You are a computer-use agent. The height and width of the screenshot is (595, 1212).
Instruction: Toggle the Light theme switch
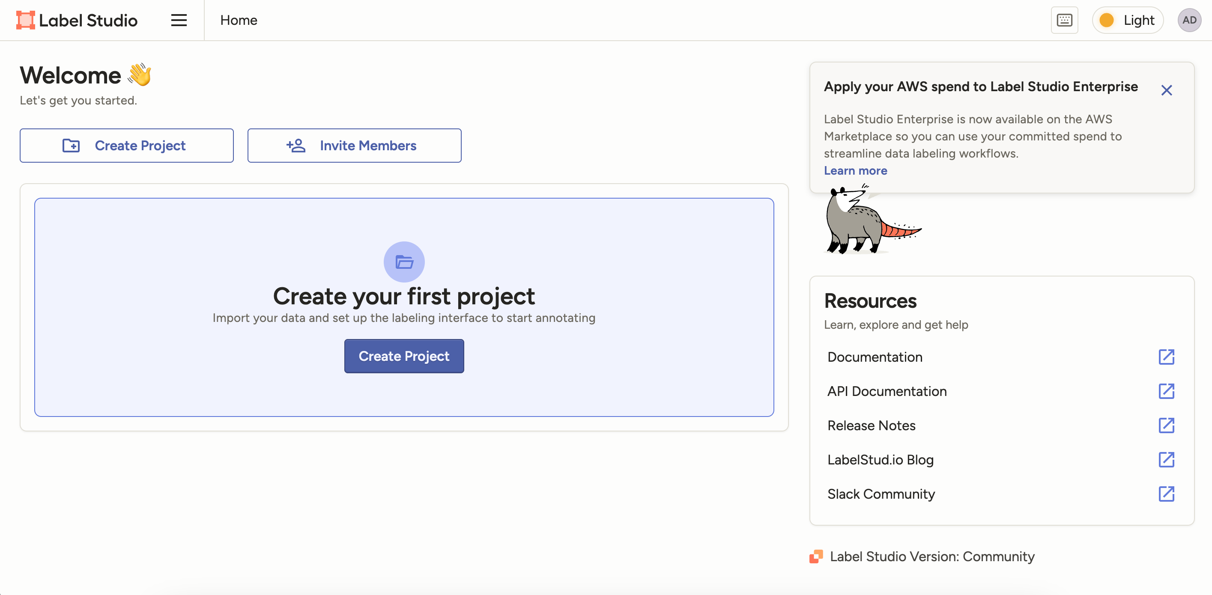tap(1127, 20)
